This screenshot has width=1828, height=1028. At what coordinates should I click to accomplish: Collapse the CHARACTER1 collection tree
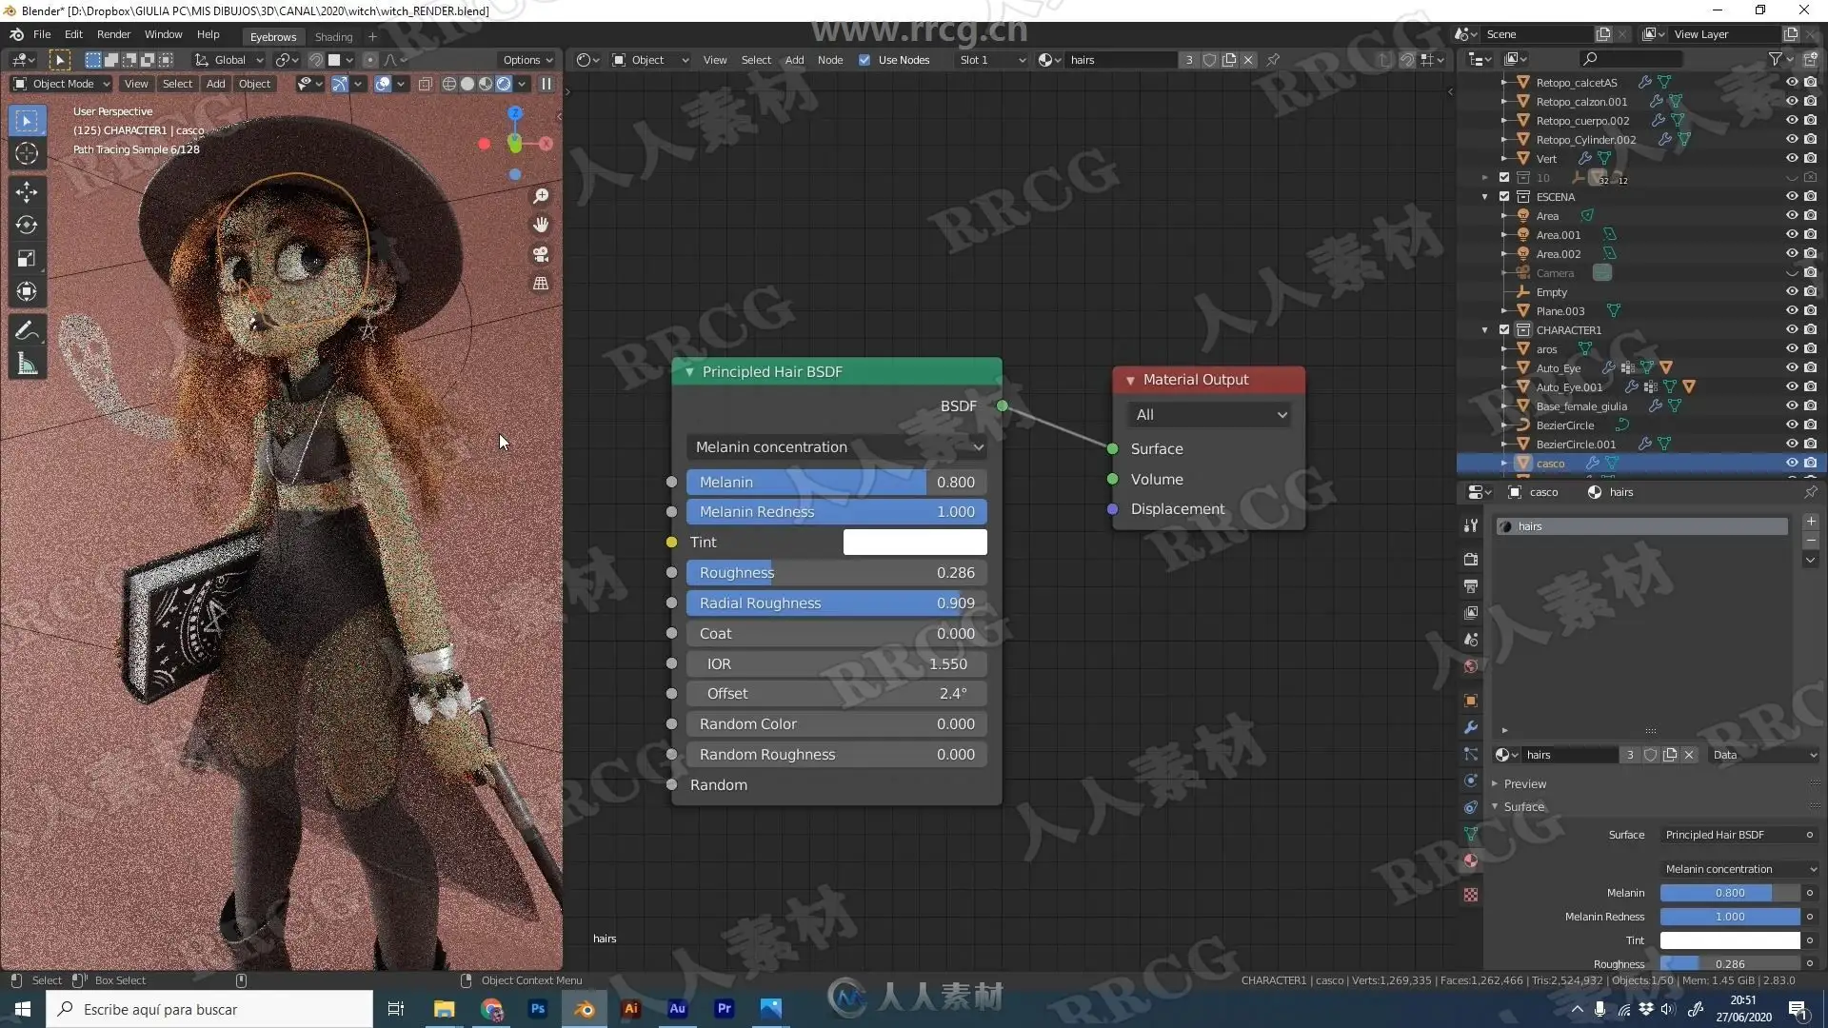tap(1484, 330)
